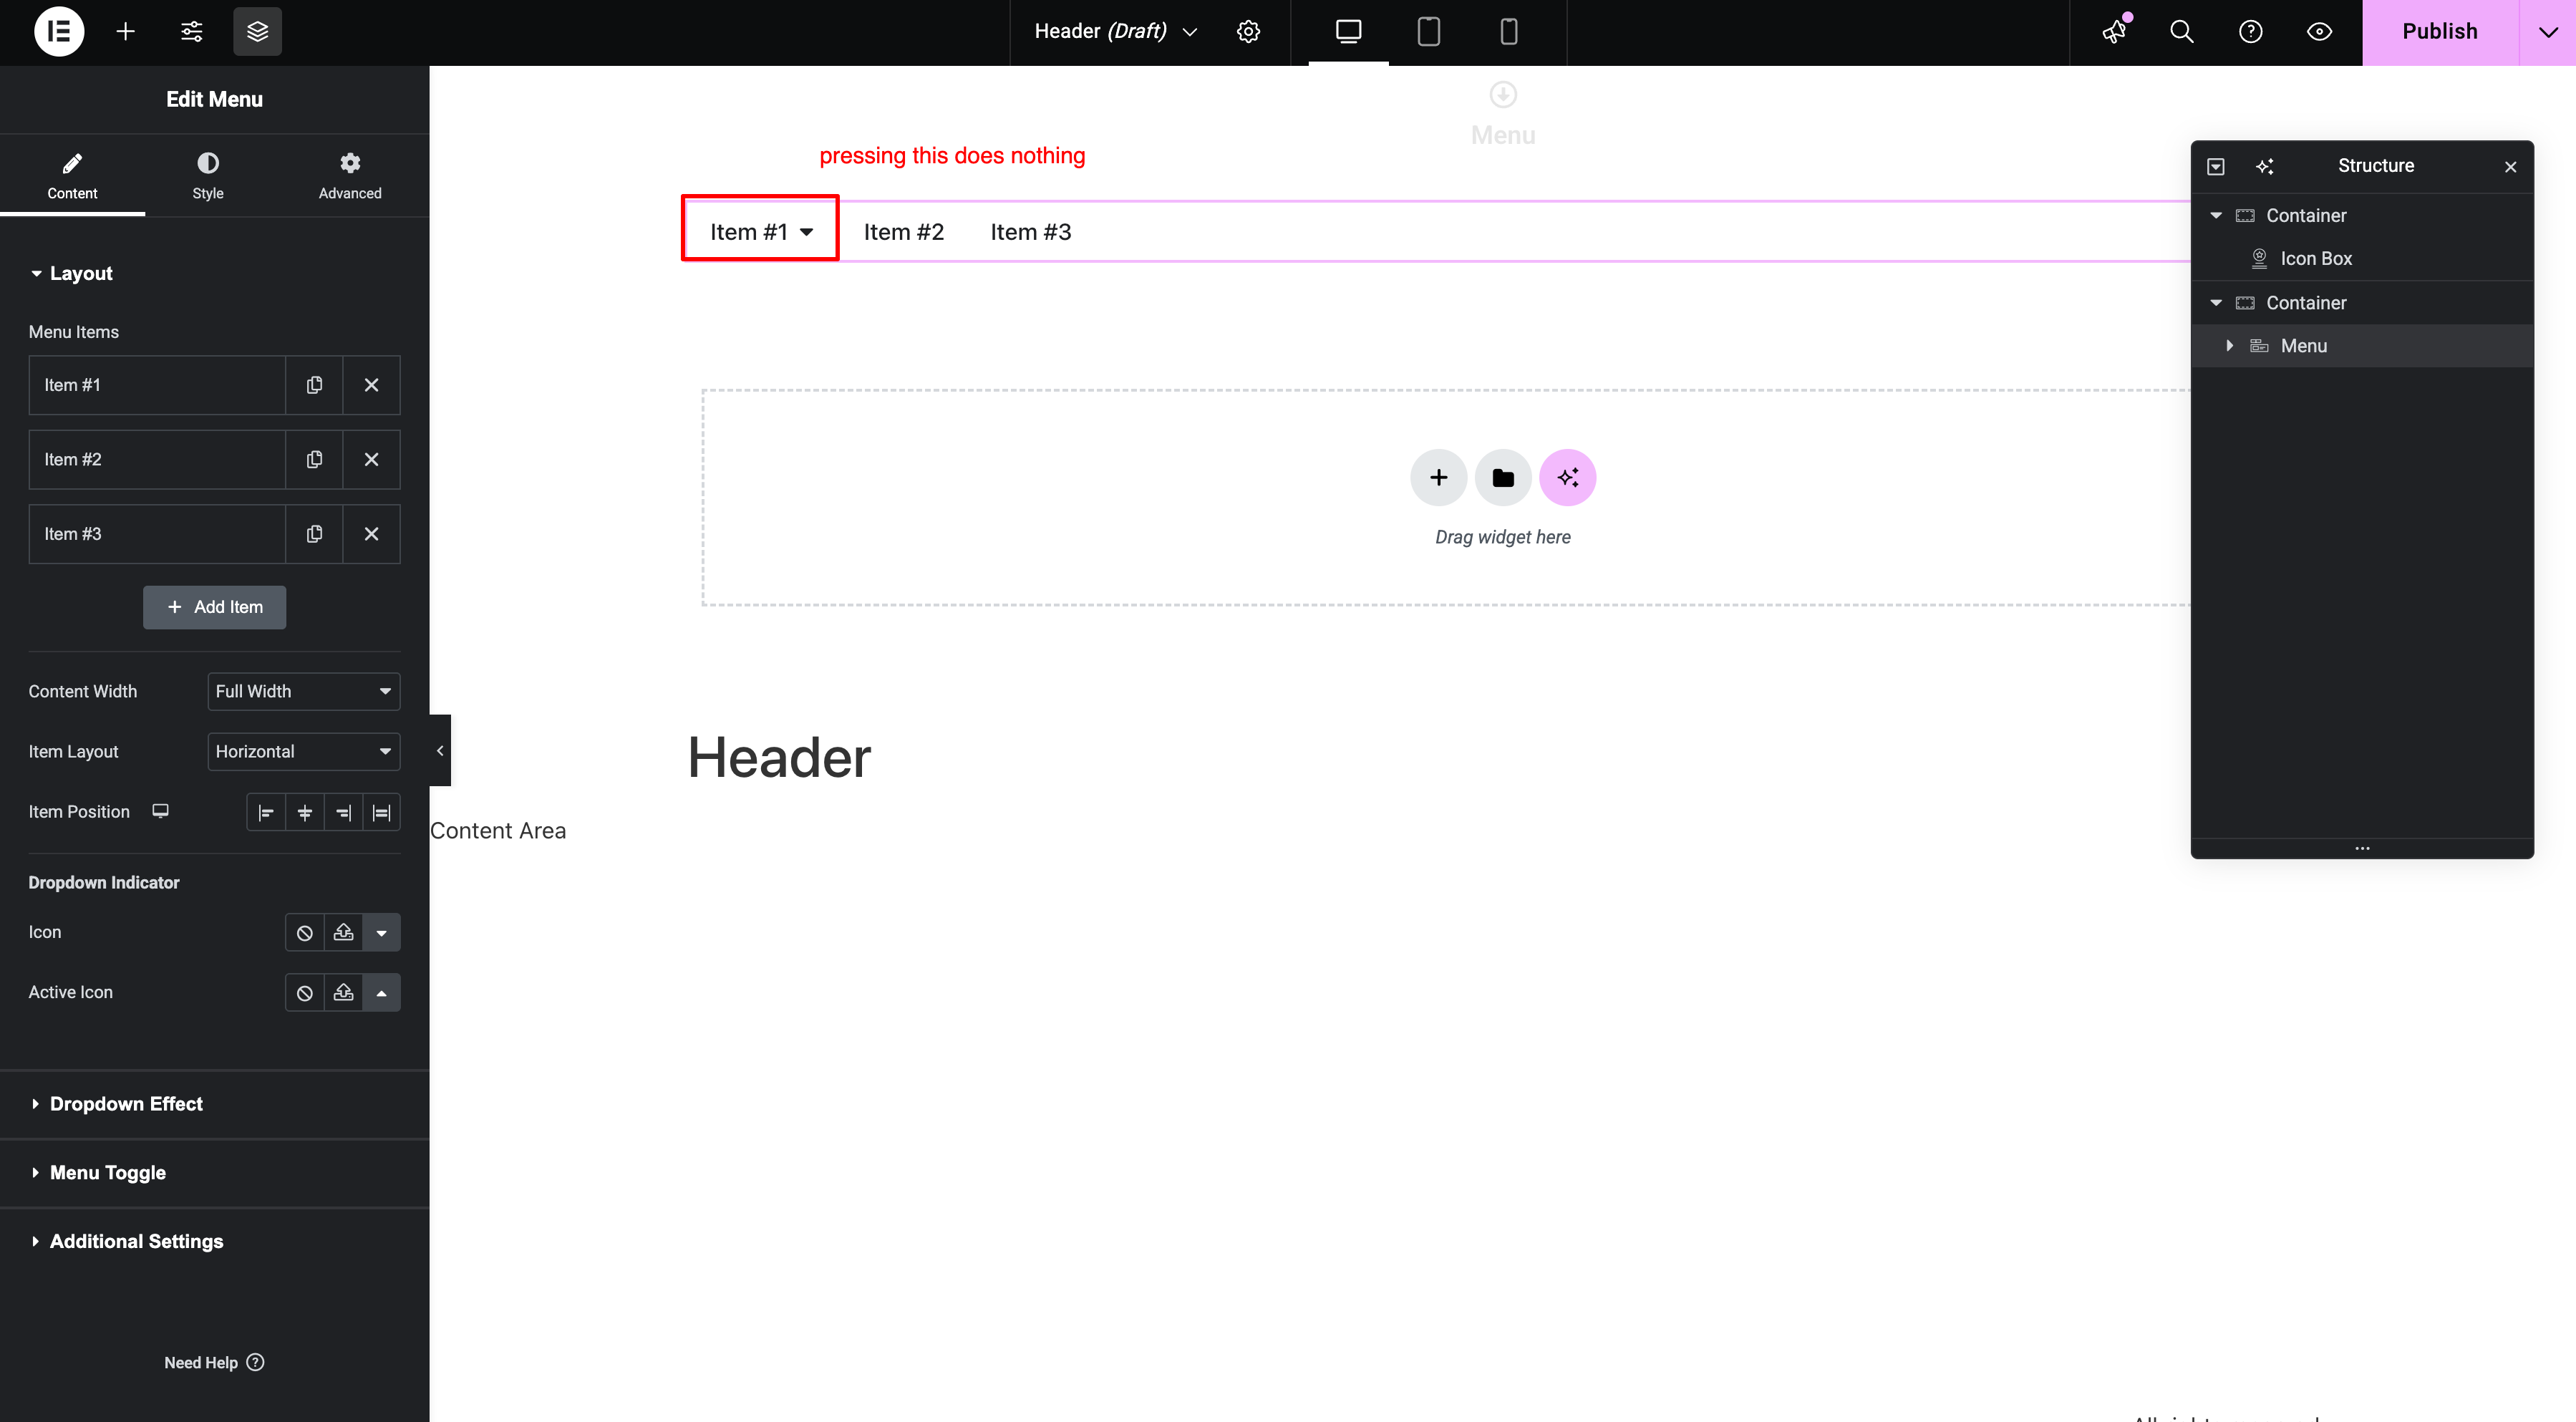Open Content Width dropdown
Image resolution: width=2576 pixels, height=1422 pixels.
pos(304,691)
